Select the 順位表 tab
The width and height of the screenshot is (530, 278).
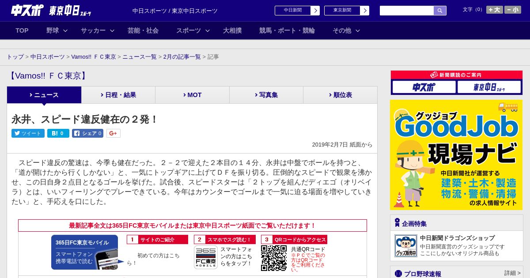tap(340, 95)
